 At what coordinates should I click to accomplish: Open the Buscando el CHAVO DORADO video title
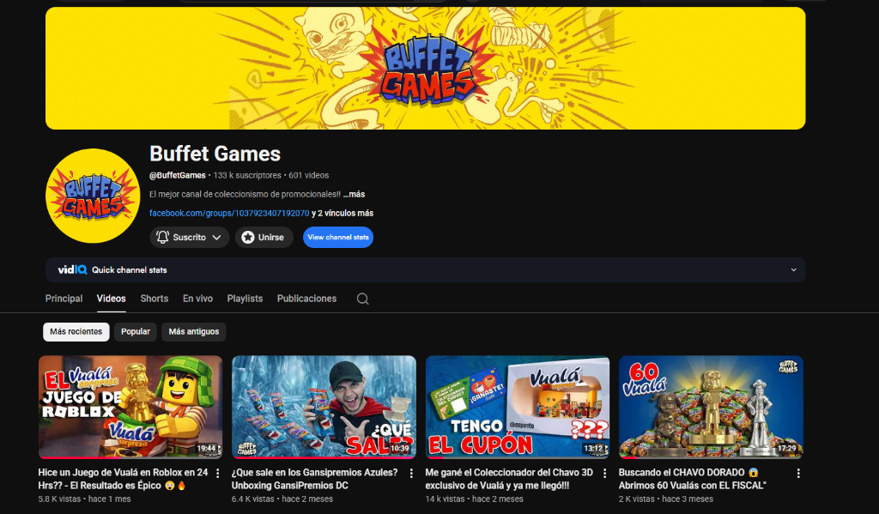tap(693, 480)
